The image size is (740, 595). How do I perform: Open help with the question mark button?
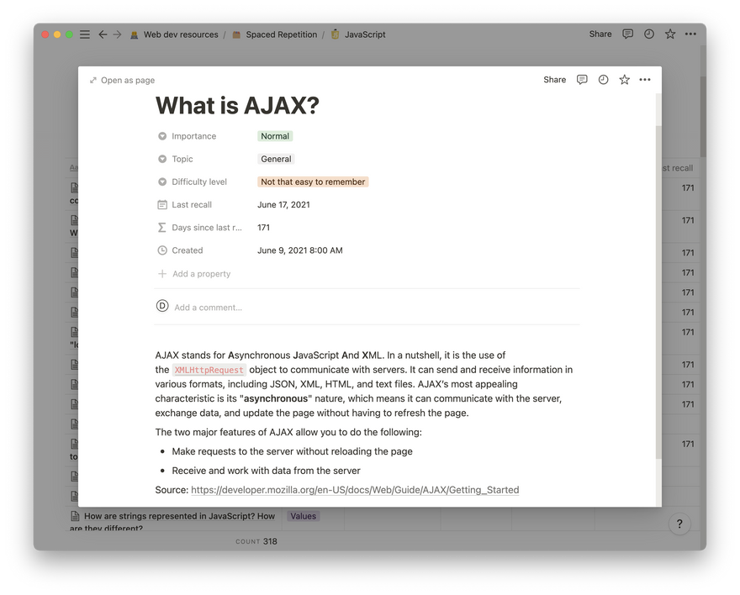pyautogui.click(x=679, y=524)
